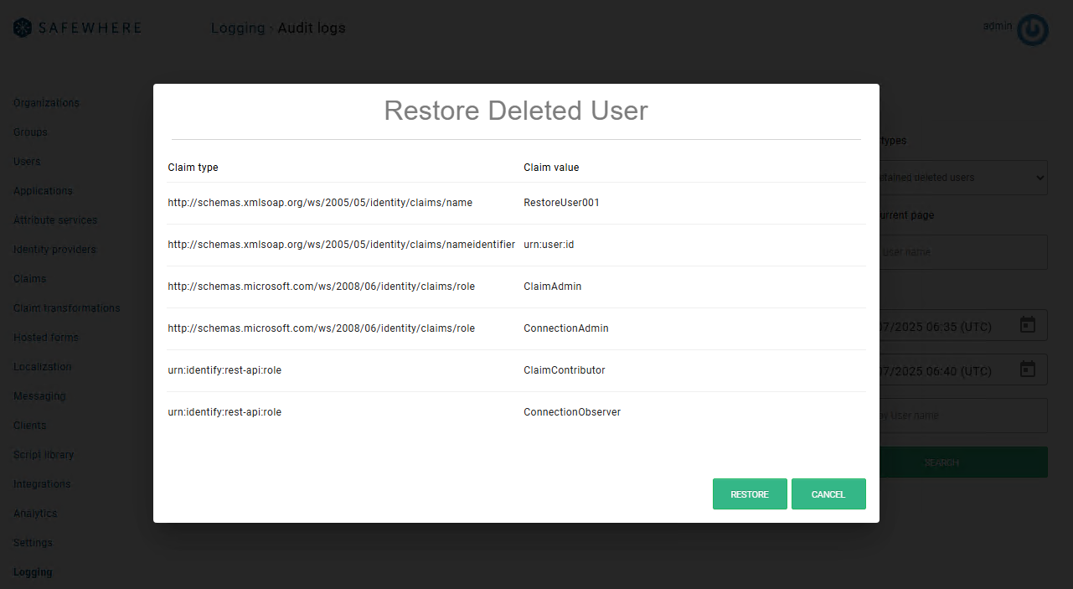
Task: Click the CANCEL button in dialog
Action: [x=828, y=494]
